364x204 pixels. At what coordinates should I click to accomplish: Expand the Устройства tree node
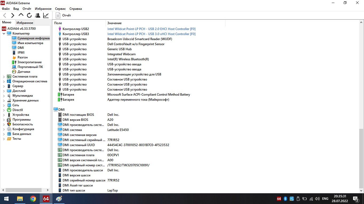point(4,115)
